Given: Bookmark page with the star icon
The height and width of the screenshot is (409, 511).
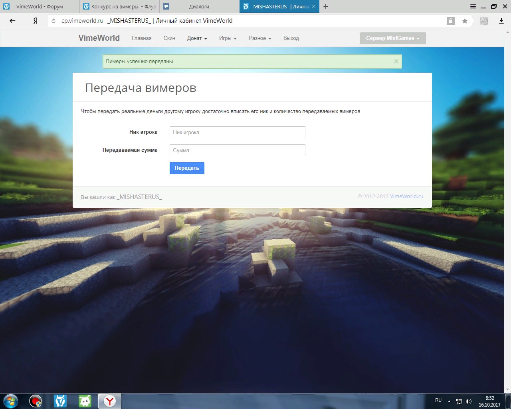Looking at the screenshot, I should click(x=465, y=21).
